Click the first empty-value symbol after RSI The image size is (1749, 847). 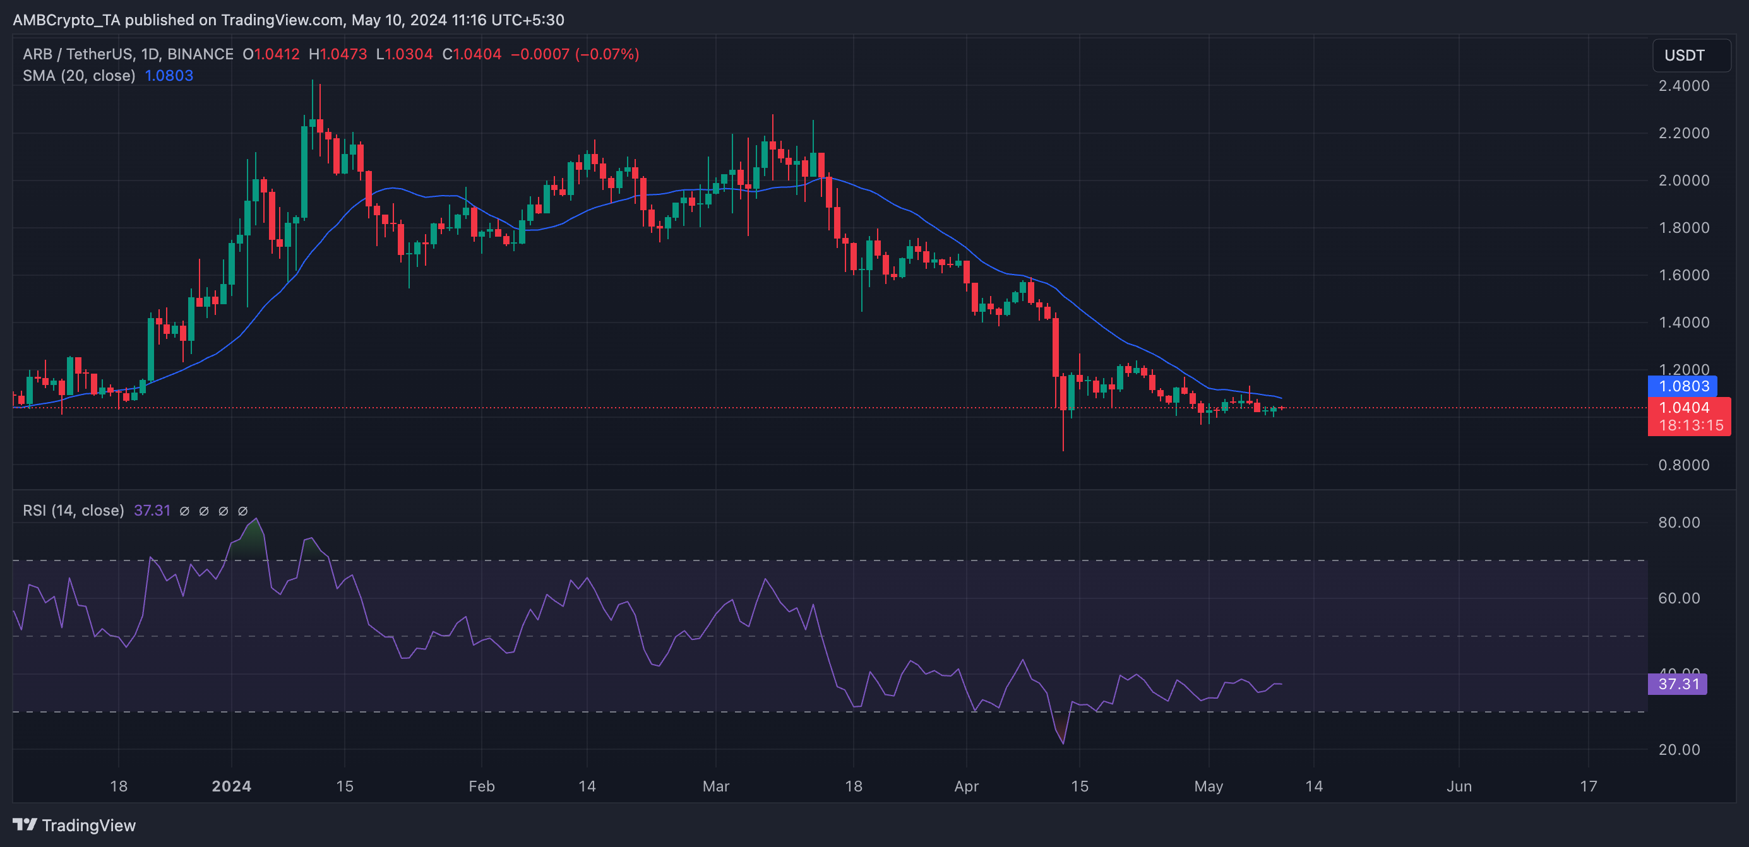pyautogui.click(x=184, y=511)
